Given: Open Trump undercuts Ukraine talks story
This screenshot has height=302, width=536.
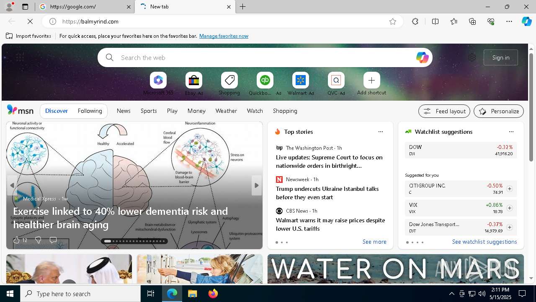Looking at the screenshot, I should (x=327, y=193).
